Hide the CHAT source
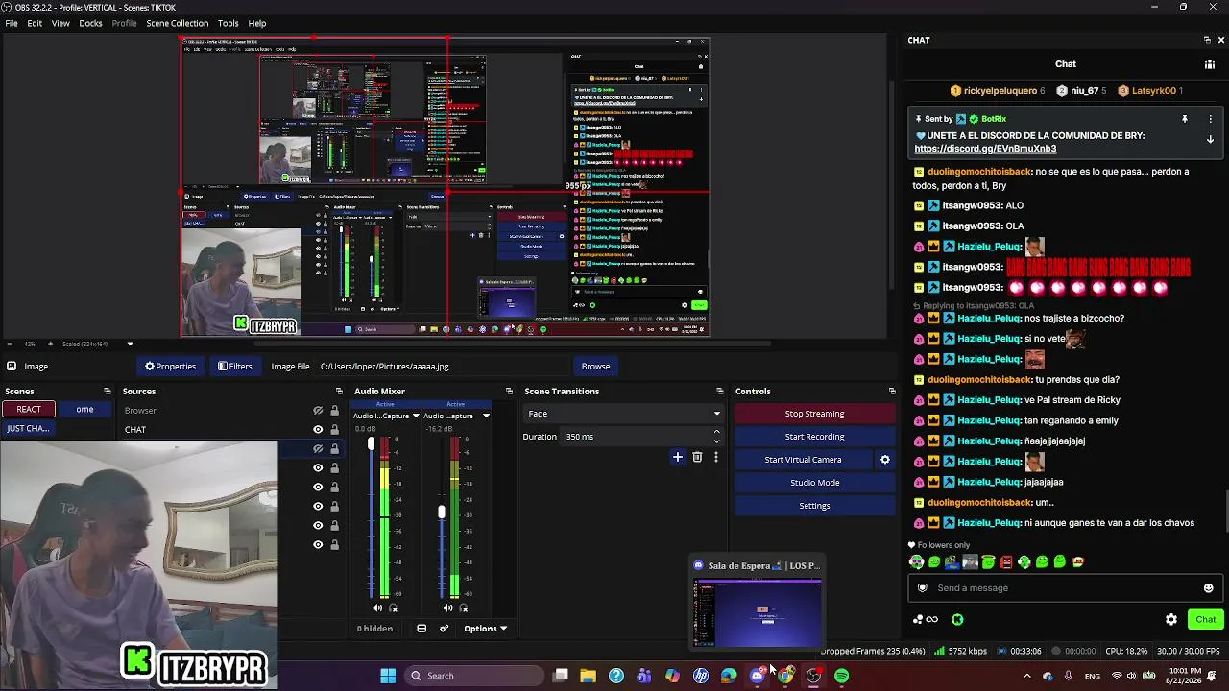 pyautogui.click(x=318, y=429)
